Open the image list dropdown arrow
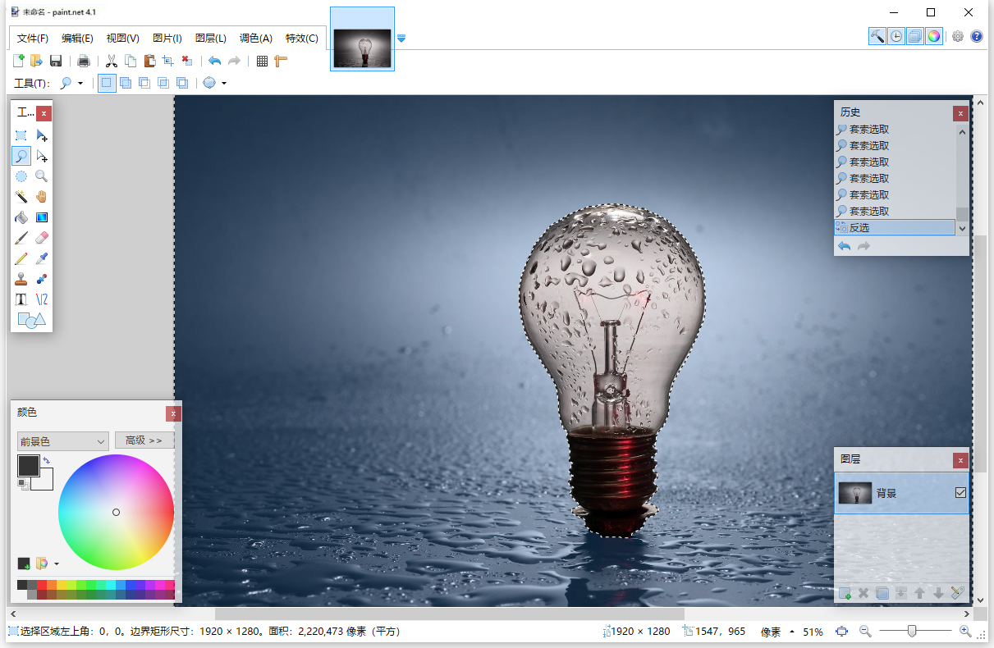Screen dimensions: 994x648 [401, 39]
